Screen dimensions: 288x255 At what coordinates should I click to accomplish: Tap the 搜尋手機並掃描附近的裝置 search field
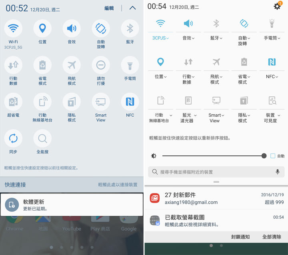pos(216,172)
